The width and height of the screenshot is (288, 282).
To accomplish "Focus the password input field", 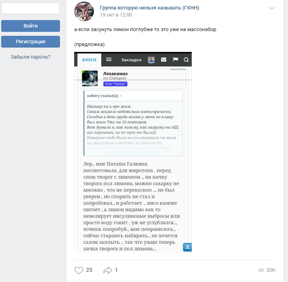I will [x=30, y=8].
